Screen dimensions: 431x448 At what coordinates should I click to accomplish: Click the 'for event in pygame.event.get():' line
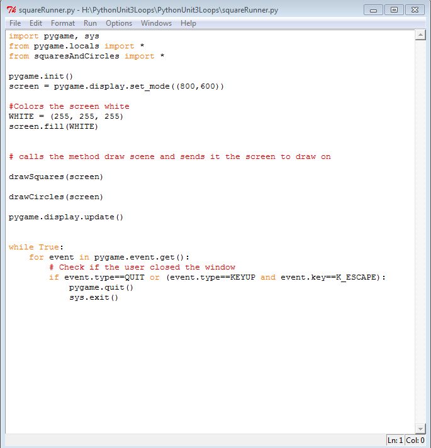click(109, 258)
